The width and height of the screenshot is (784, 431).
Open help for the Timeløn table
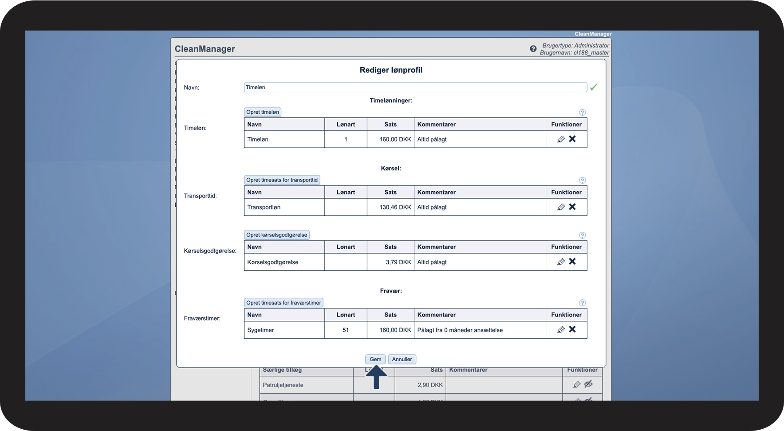[x=582, y=113]
